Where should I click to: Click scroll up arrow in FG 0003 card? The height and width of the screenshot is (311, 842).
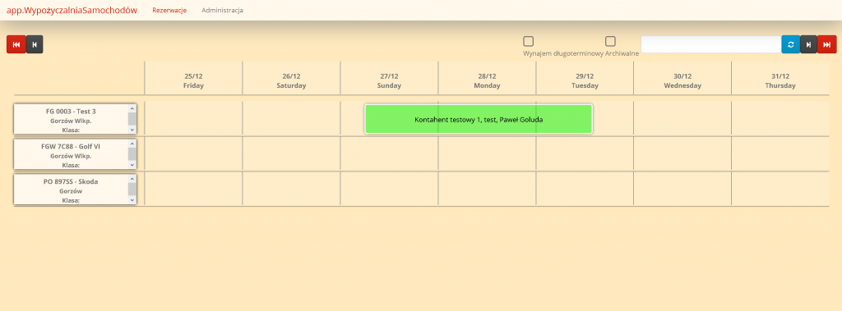pos(132,109)
